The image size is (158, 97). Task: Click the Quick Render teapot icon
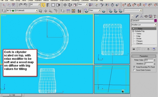click(x=103, y=11)
